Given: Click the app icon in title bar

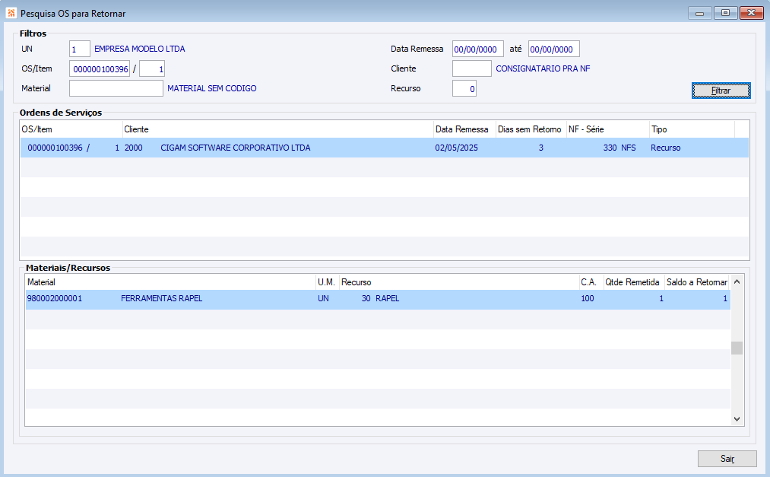Looking at the screenshot, I should [x=11, y=13].
